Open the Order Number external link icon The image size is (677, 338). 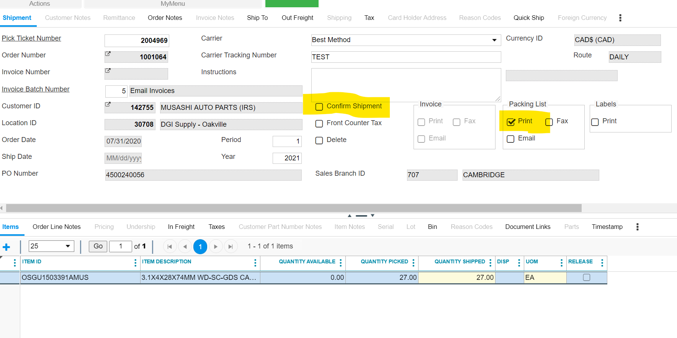coord(108,54)
